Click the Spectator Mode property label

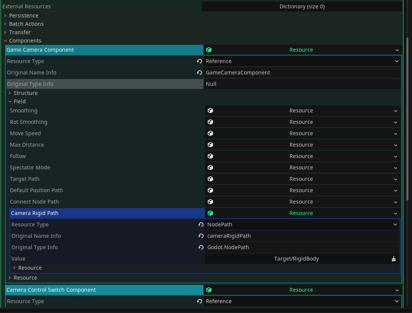[x=30, y=168]
